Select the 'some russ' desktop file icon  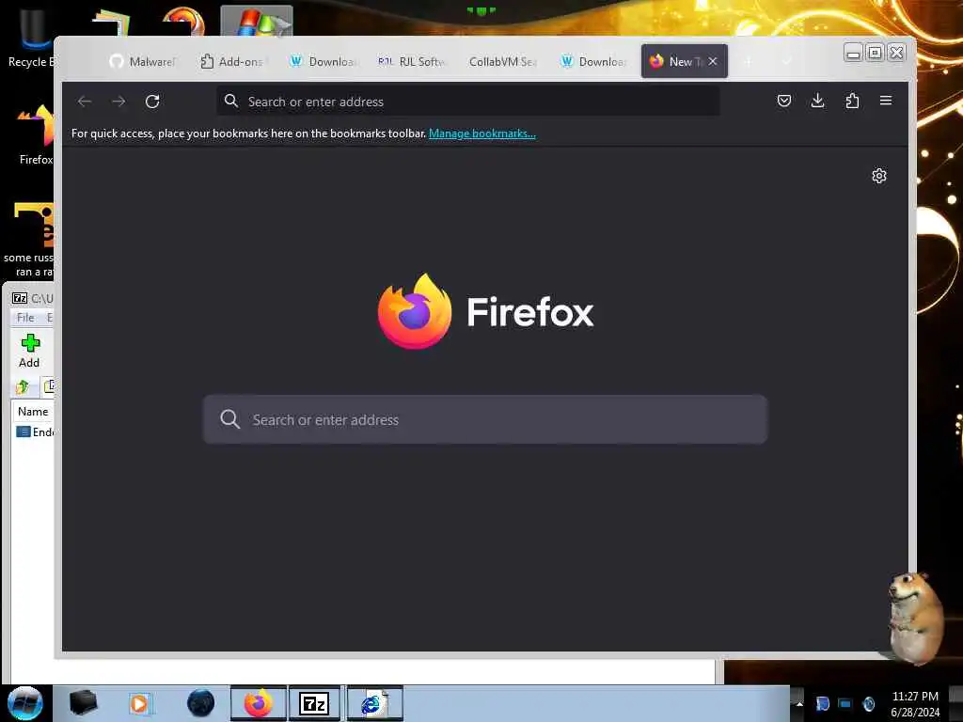(x=31, y=240)
